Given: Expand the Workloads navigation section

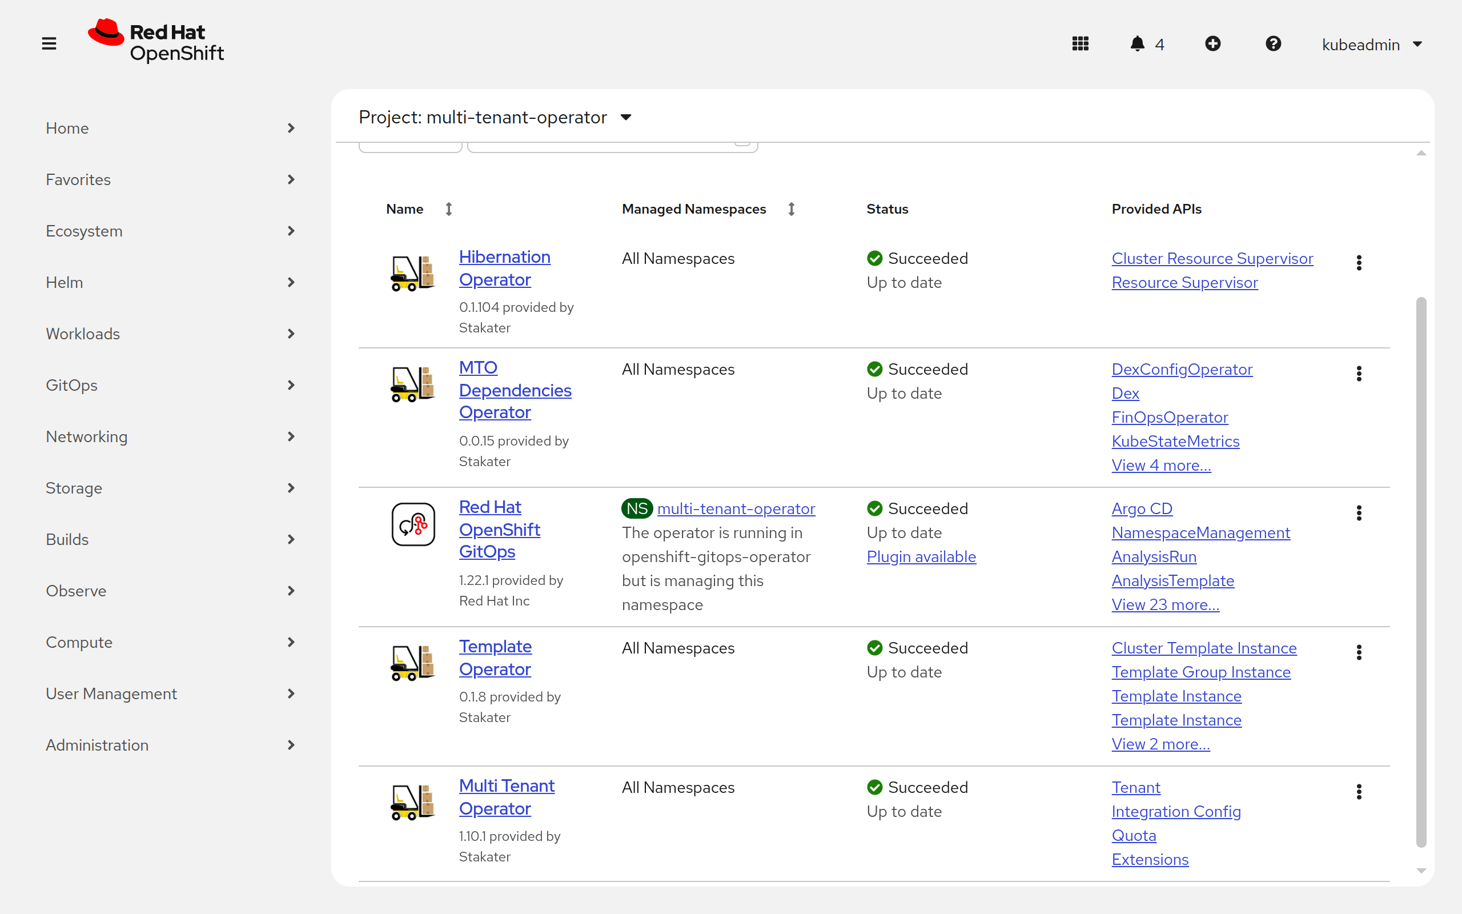Looking at the screenshot, I should pyautogui.click(x=171, y=334).
